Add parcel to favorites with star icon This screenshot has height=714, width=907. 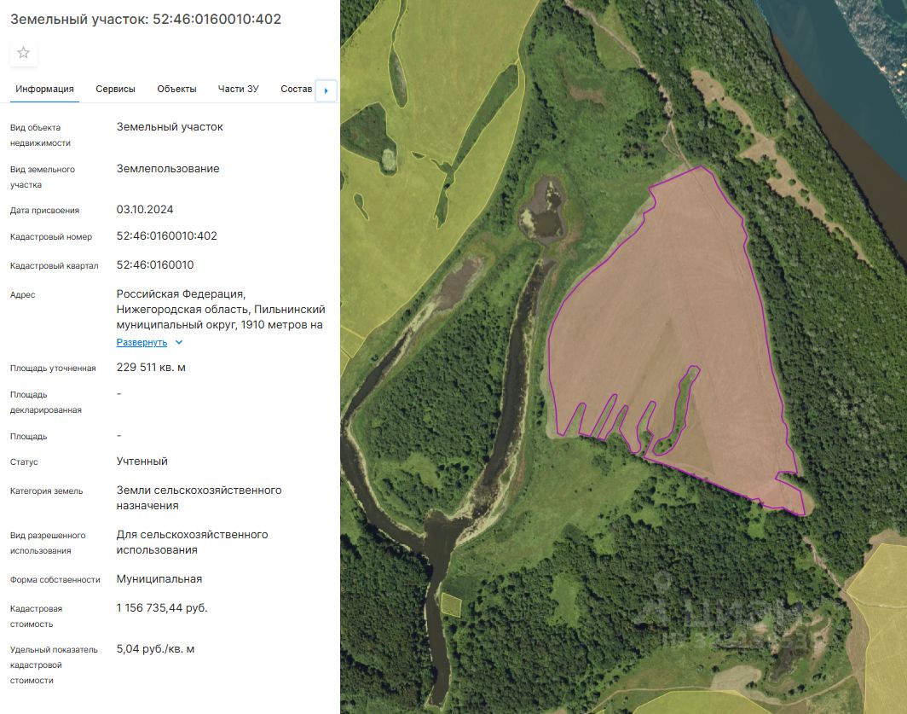tap(24, 53)
